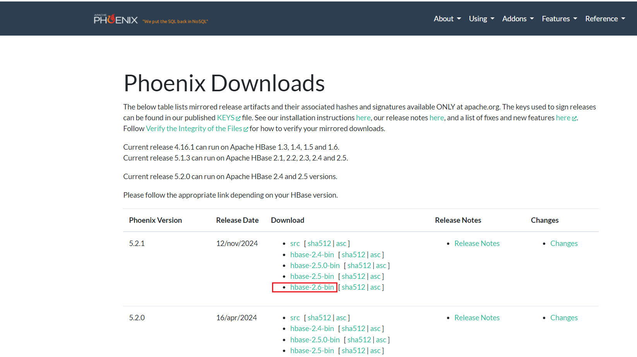The image size is (637, 357).
Task: Select version cell '5.2.1'
Action: pos(137,243)
